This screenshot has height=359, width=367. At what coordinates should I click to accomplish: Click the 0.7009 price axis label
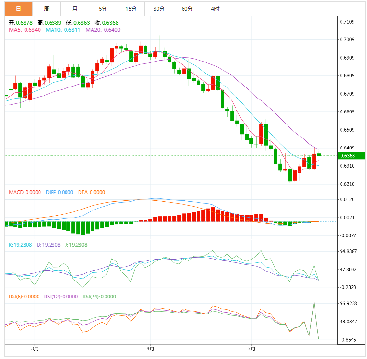(x=347, y=40)
